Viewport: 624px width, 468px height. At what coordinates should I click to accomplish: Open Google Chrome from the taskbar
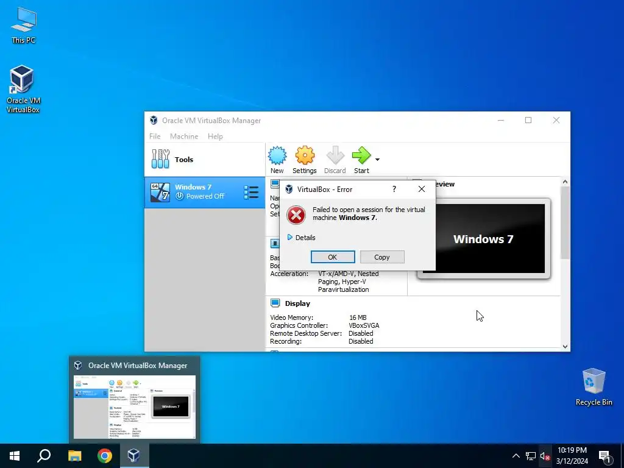(105, 456)
